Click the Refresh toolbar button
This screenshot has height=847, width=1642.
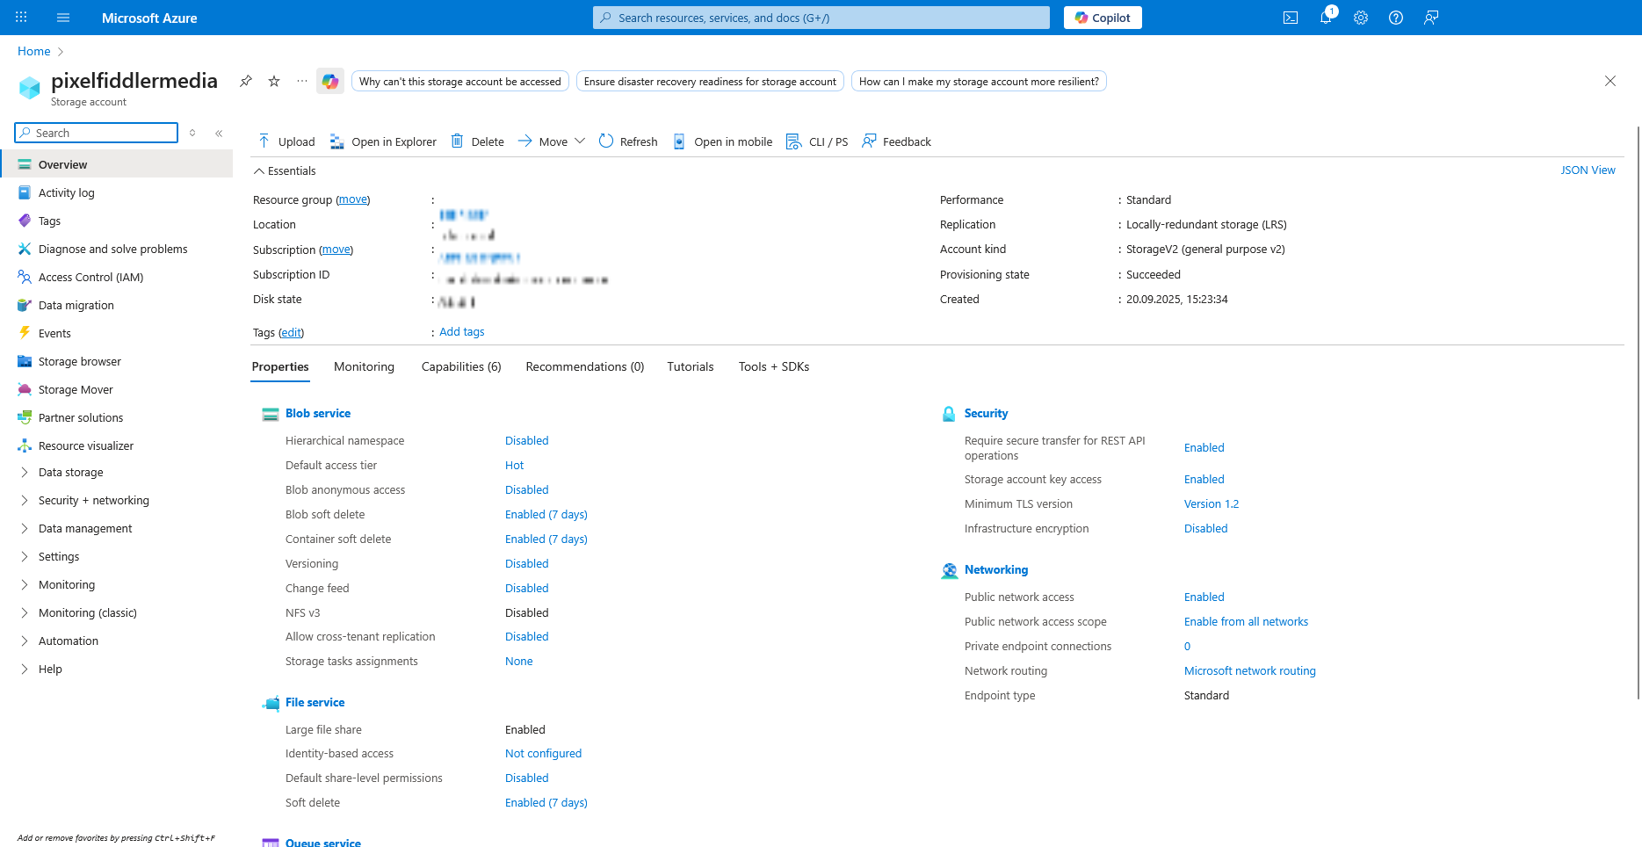point(628,141)
